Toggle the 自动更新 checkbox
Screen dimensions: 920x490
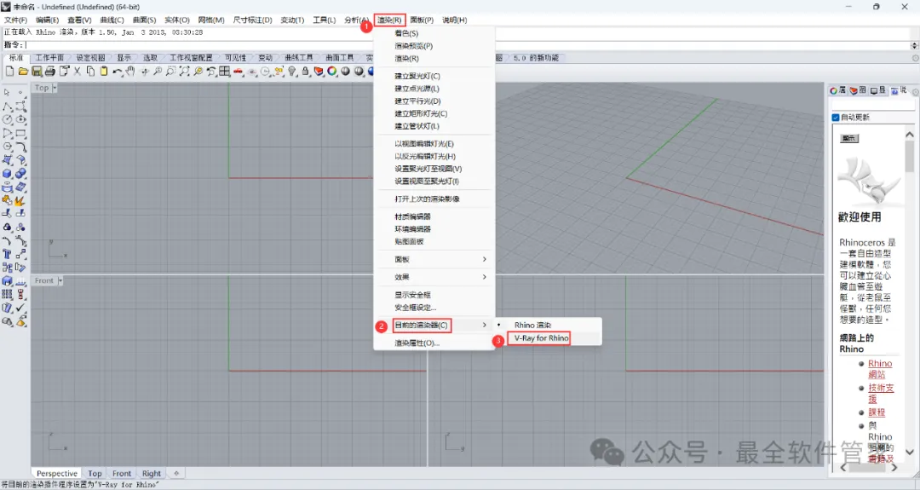tap(836, 118)
